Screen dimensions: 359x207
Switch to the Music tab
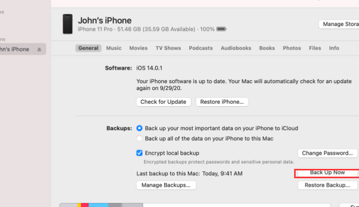(114, 48)
